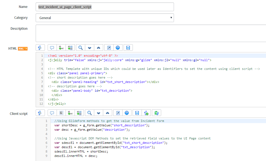Open search magnifier in Client script toolbar
This screenshot has height=161, width=266.
coord(90,113)
